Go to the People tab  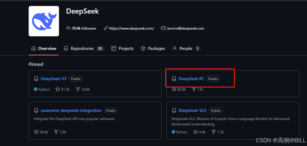(x=186, y=48)
